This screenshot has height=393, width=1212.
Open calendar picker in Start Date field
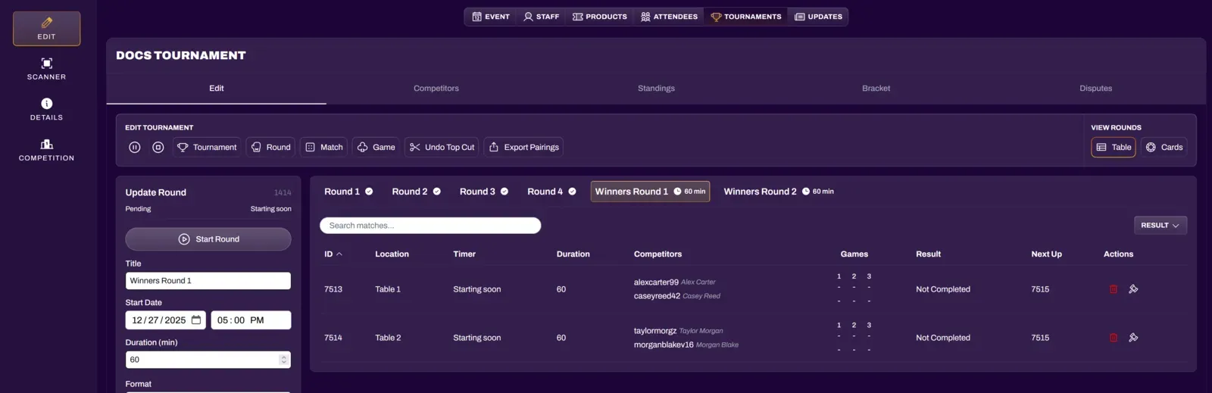tap(196, 320)
